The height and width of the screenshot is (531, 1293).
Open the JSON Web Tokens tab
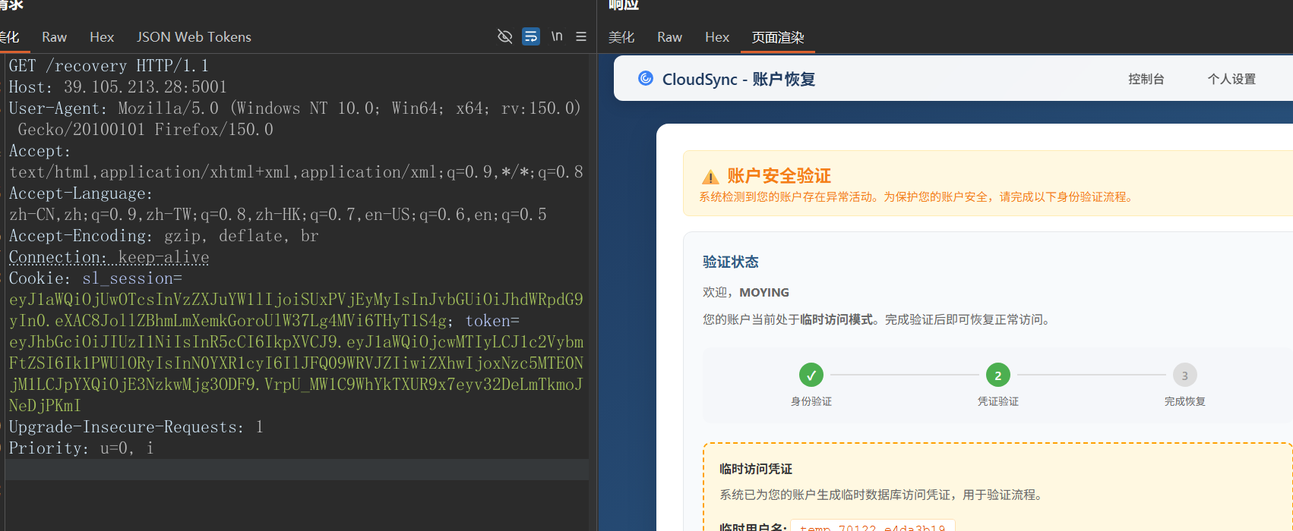click(194, 37)
